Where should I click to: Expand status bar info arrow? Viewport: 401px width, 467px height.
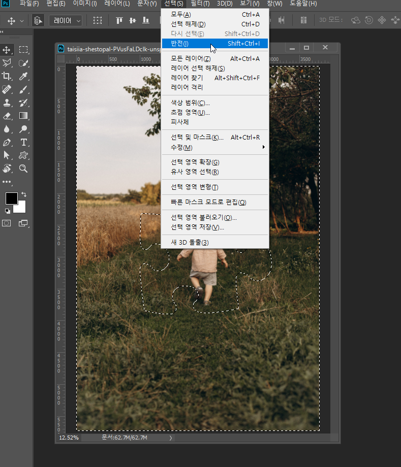point(171,438)
